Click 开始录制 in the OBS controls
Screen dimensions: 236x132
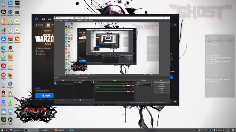tap(162, 84)
